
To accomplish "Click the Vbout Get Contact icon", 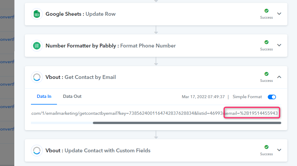I will pyautogui.click(x=37, y=77).
